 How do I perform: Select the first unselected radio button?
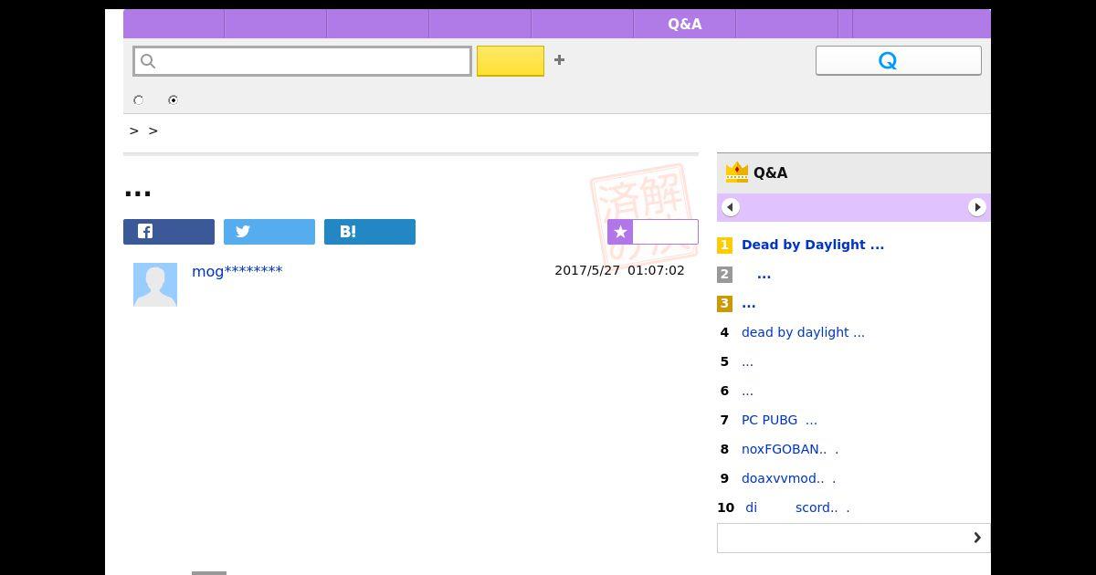(139, 100)
